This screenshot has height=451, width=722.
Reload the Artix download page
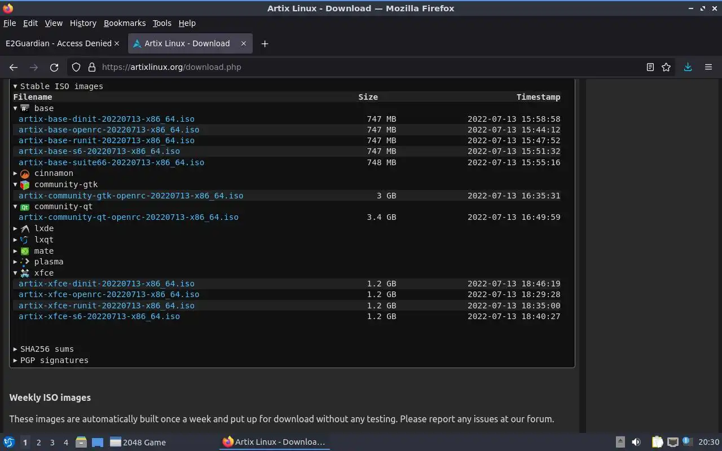point(54,67)
